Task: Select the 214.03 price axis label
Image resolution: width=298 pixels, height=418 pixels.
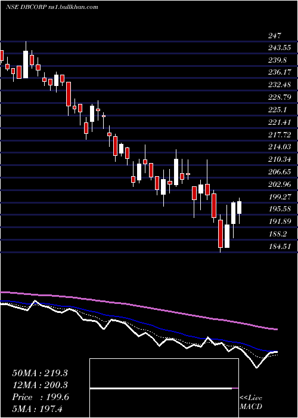Action: (x=280, y=147)
